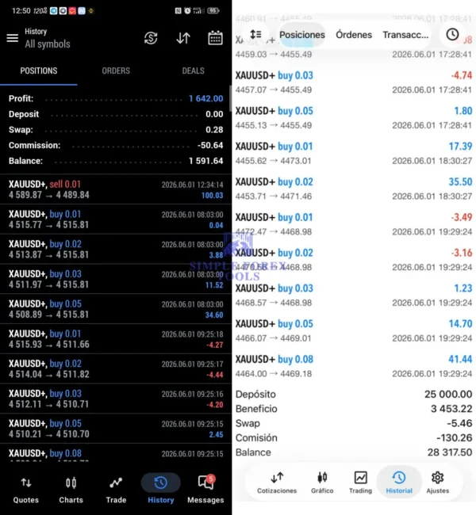Open the buy 0.02 row with profit 35.50
The width and height of the screenshot is (476, 515).
click(354, 189)
